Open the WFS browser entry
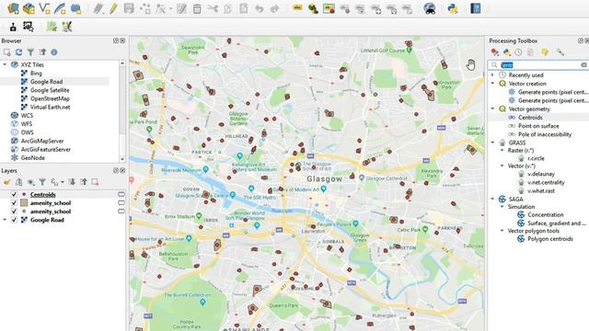 point(27,124)
